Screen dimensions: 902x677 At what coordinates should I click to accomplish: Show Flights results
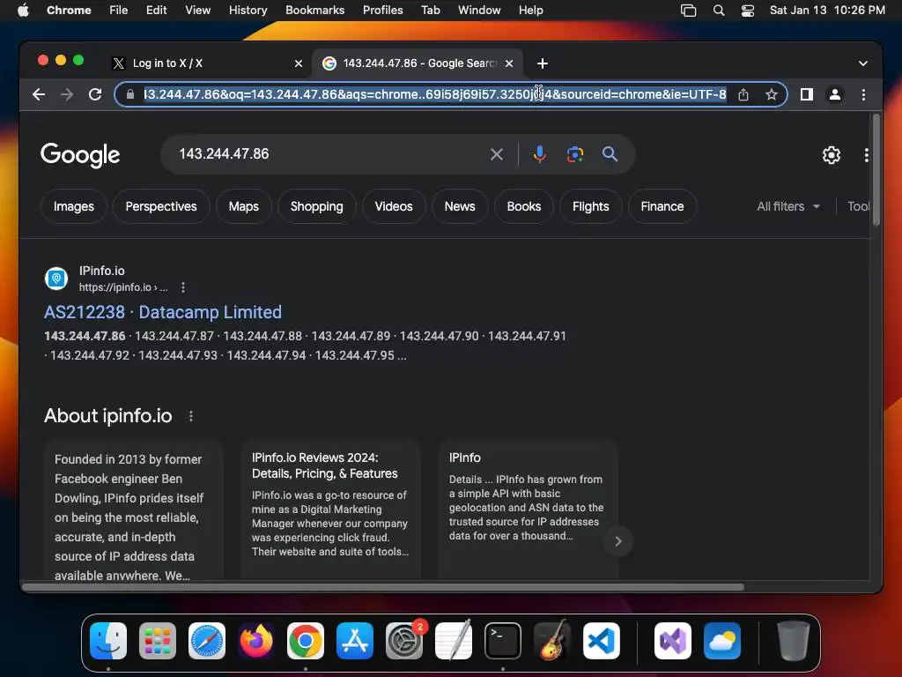coord(590,206)
